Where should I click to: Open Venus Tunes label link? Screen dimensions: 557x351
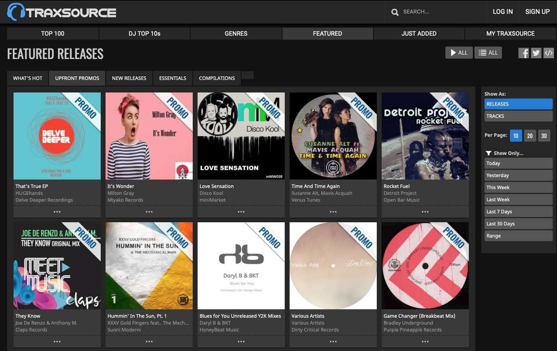[306, 200]
